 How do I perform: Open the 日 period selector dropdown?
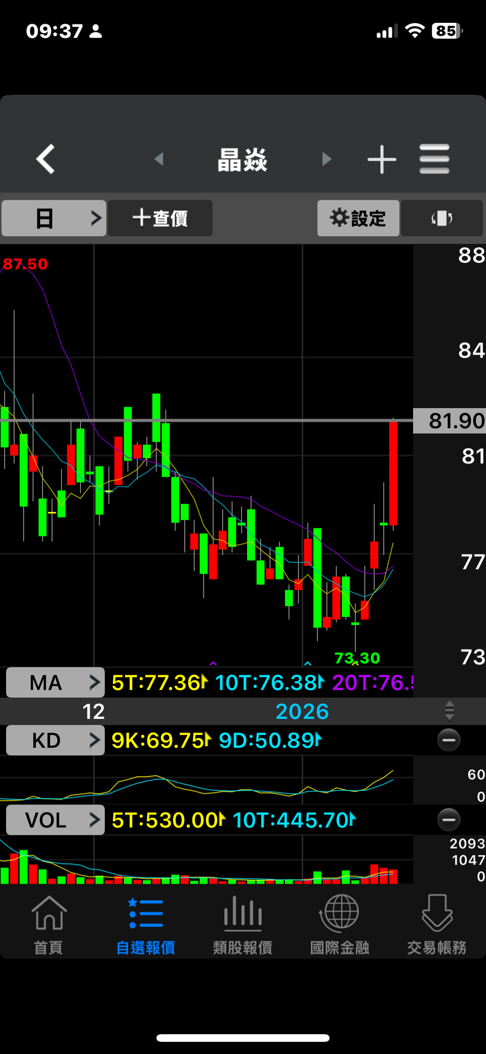[x=54, y=218]
